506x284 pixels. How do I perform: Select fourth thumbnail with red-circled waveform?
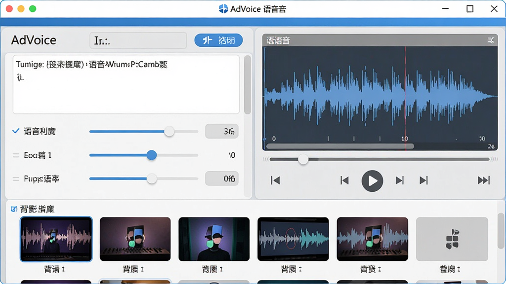click(293, 239)
